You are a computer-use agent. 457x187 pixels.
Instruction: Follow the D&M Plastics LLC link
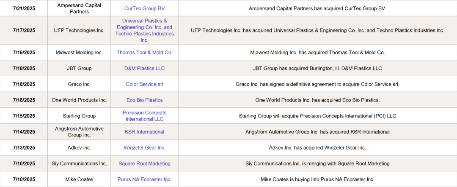click(x=144, y=68)
